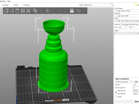Image resolution: width=139 pixels, height=104 pixels.
Task: Open the Variable layer height tool
Action: click(72, 11)
